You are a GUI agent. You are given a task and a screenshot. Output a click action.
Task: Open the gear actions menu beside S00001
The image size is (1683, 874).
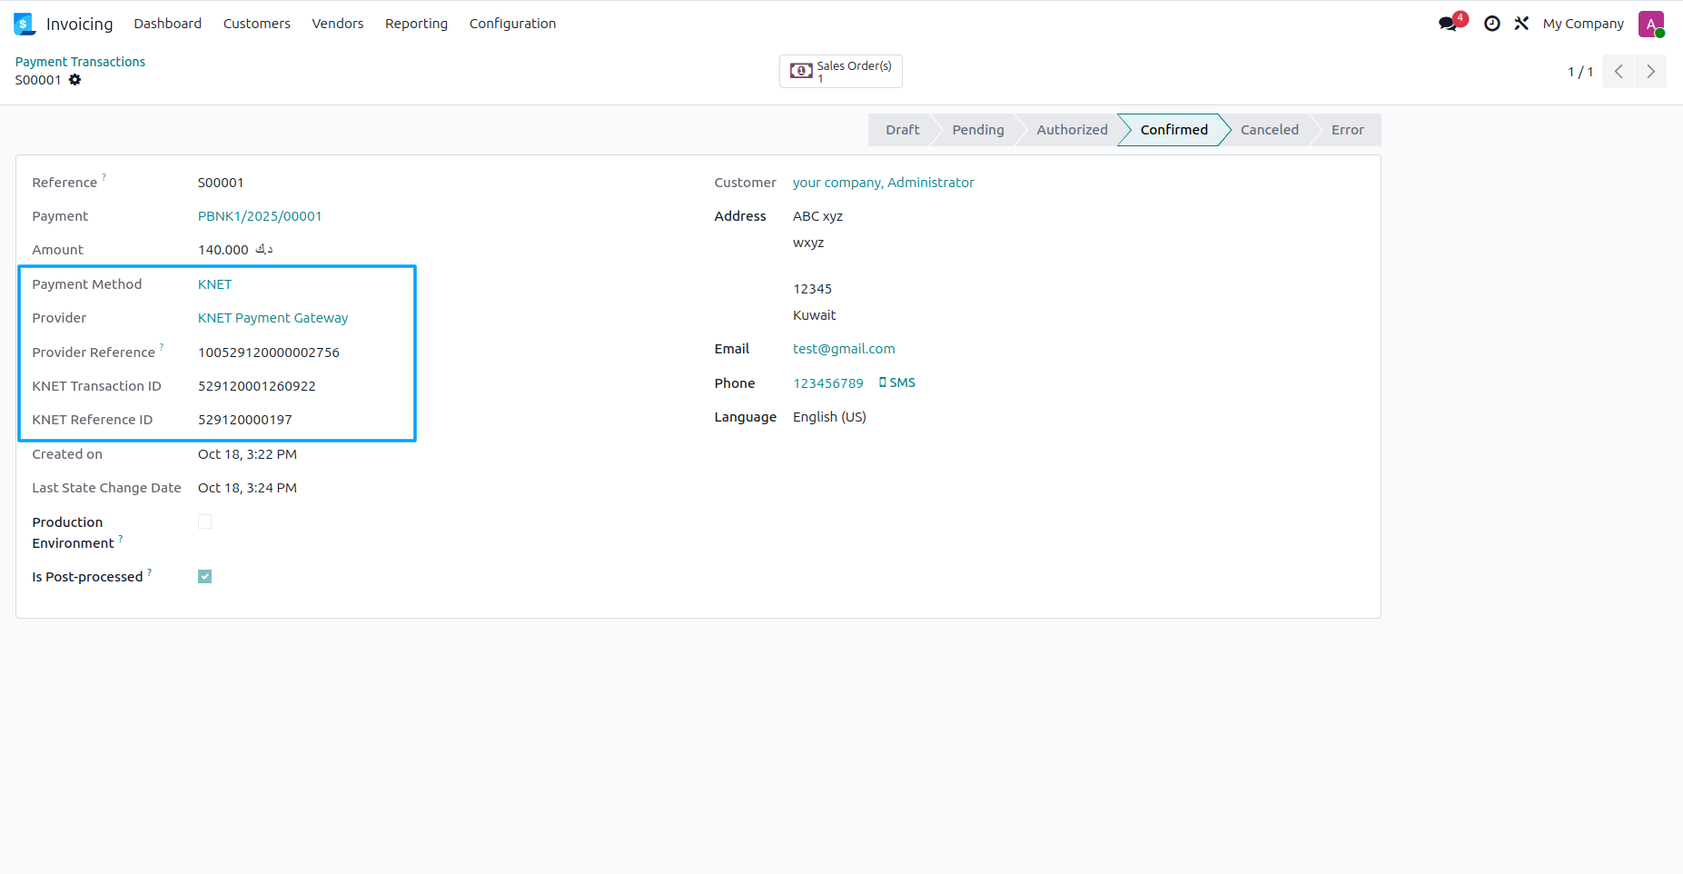[75, 80]
